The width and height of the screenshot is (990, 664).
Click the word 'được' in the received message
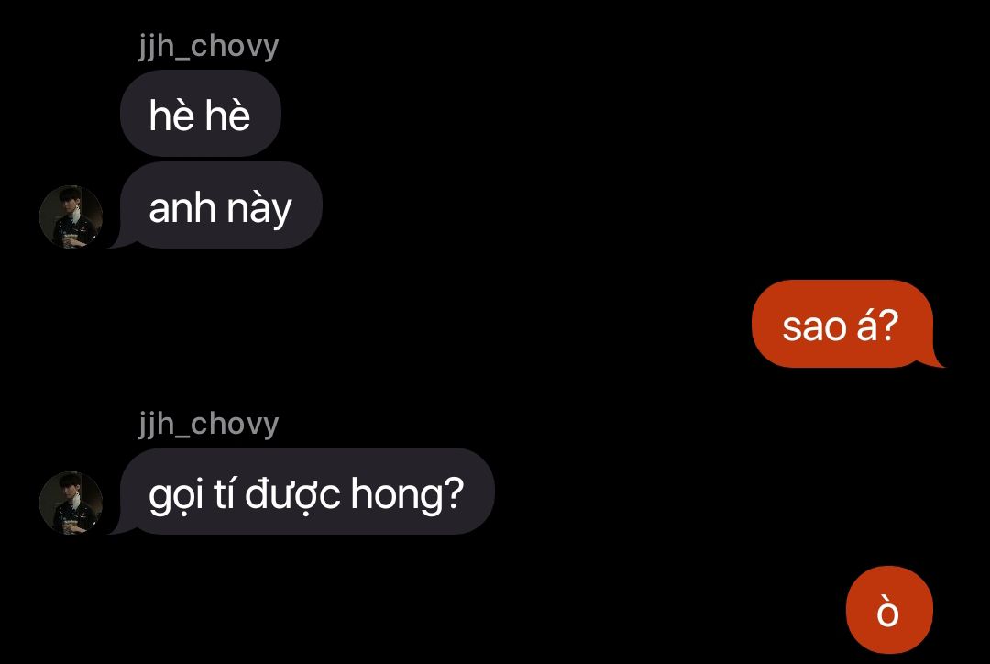293,494
